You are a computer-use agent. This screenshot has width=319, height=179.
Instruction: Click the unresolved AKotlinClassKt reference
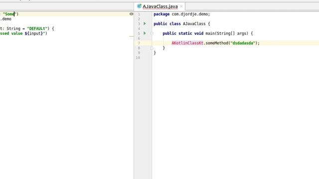pos(187,43)
